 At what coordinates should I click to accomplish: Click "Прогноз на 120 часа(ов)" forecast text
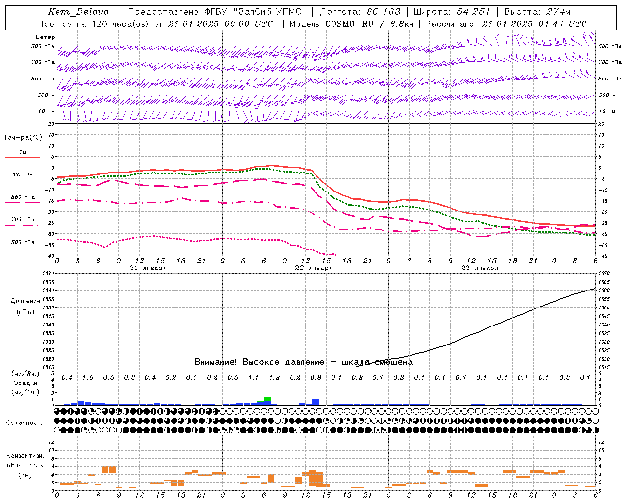[x=94, y=24]
